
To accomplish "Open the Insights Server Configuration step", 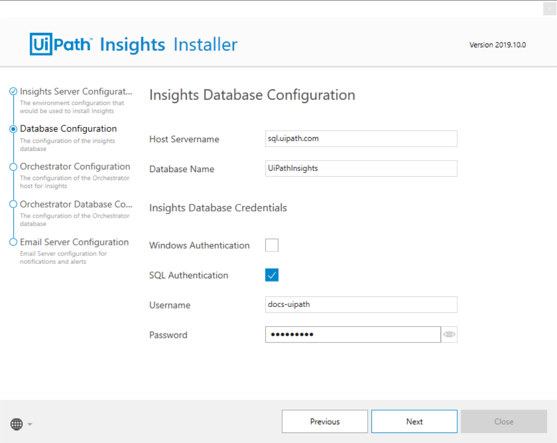I will [x=76, y=91].
